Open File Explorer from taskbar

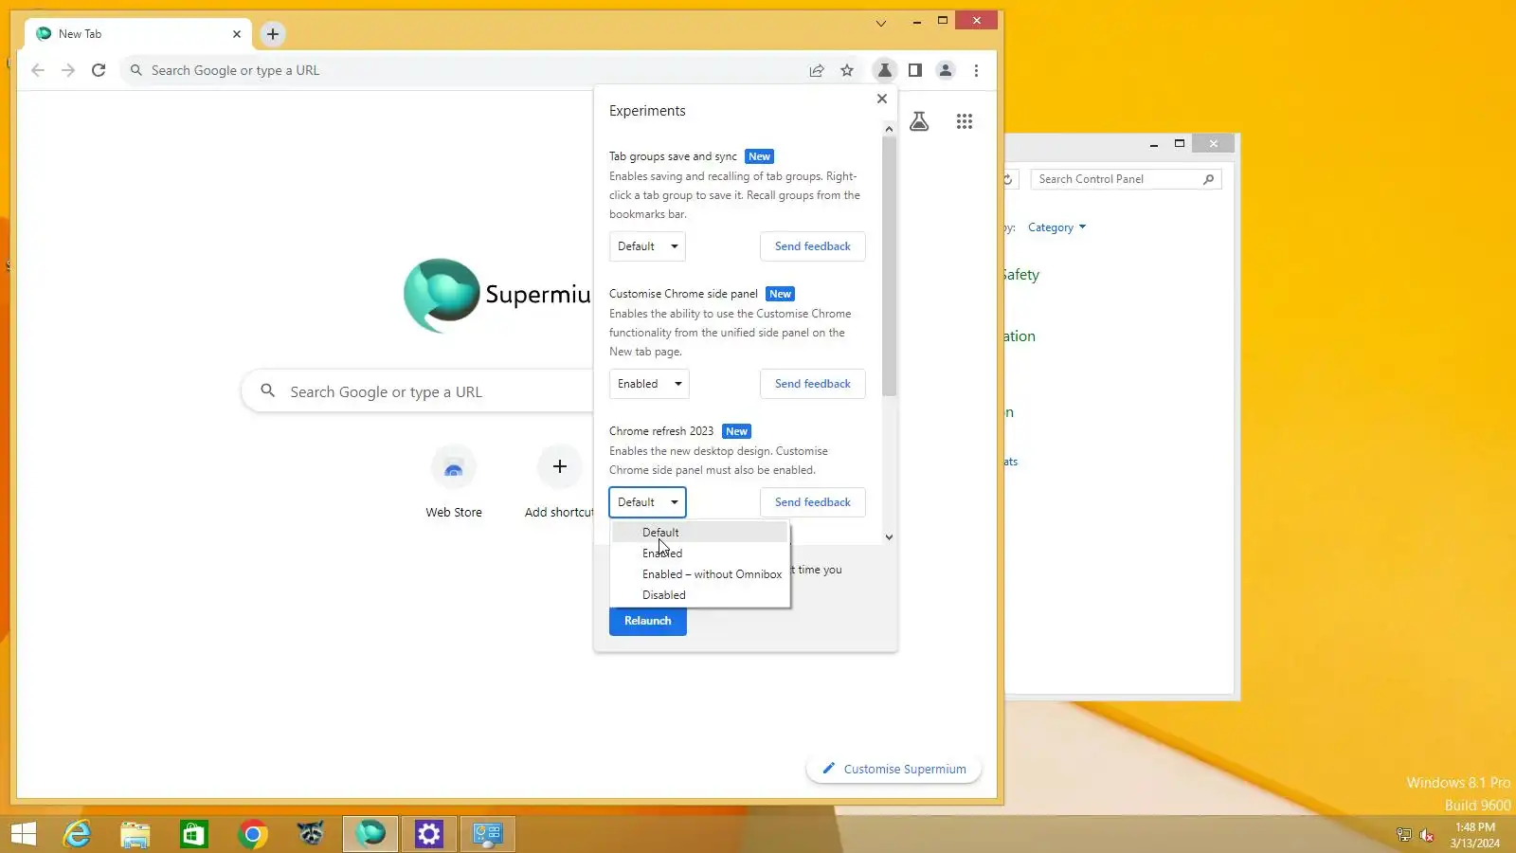tap(135, 834)
